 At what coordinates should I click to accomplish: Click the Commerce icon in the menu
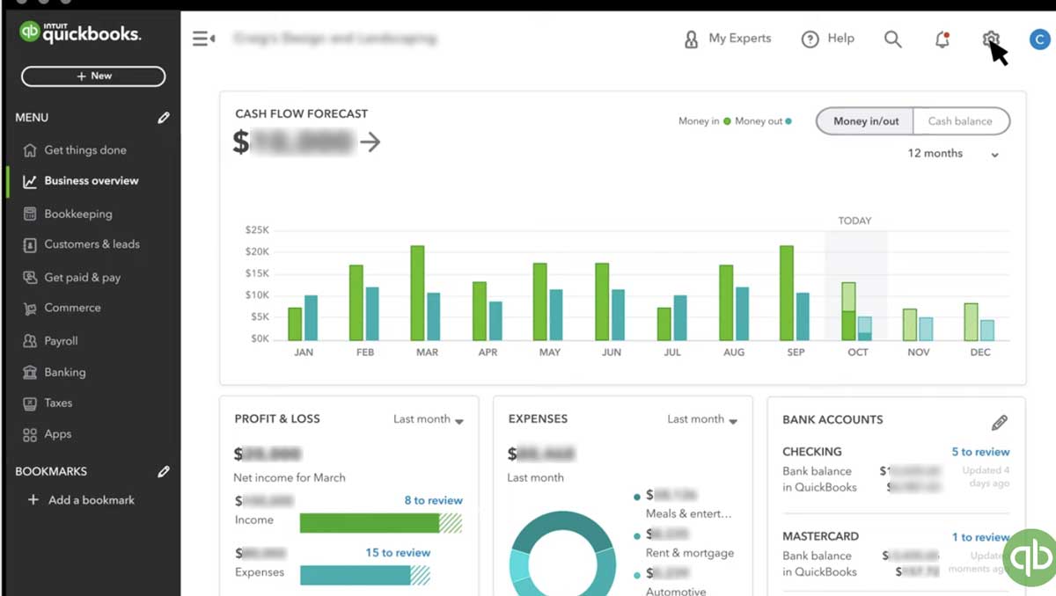coord(28,308)
